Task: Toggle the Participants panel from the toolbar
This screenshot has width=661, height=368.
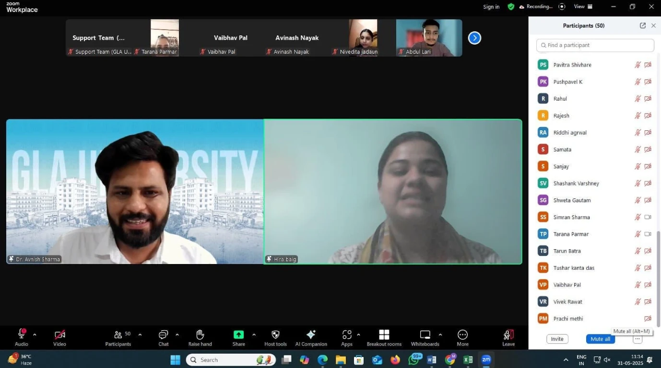Action: 118,334
